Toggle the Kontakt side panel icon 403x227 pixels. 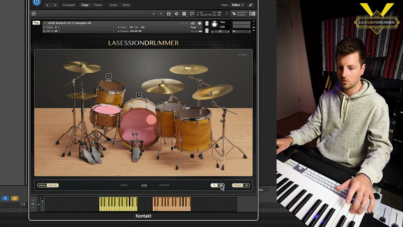pyautogui.click(x=252, y=14)
